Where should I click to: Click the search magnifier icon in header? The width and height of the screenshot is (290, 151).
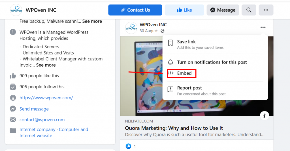[x=249, y=10]
